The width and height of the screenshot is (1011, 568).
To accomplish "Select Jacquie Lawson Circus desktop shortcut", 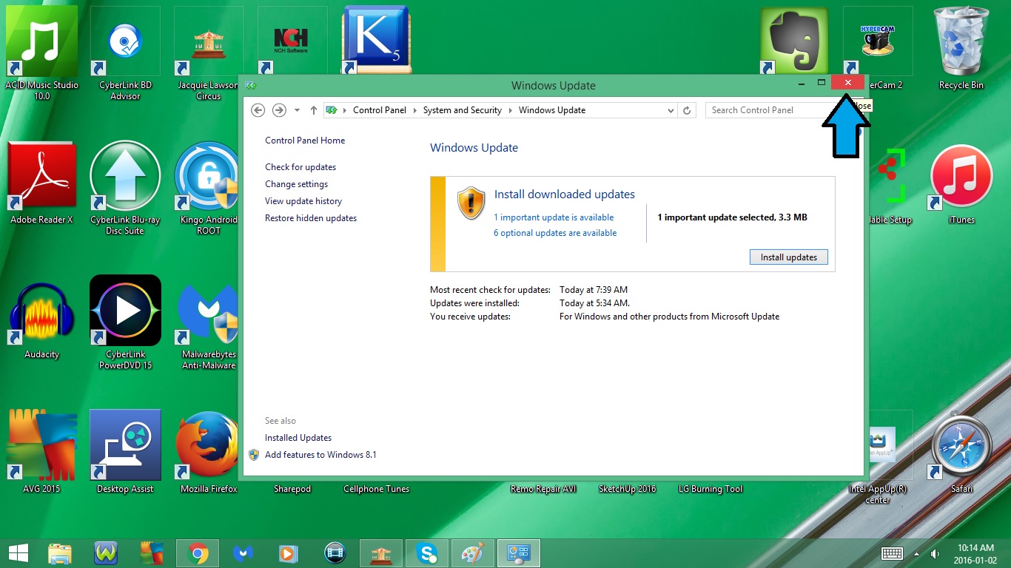I will 209,52.
